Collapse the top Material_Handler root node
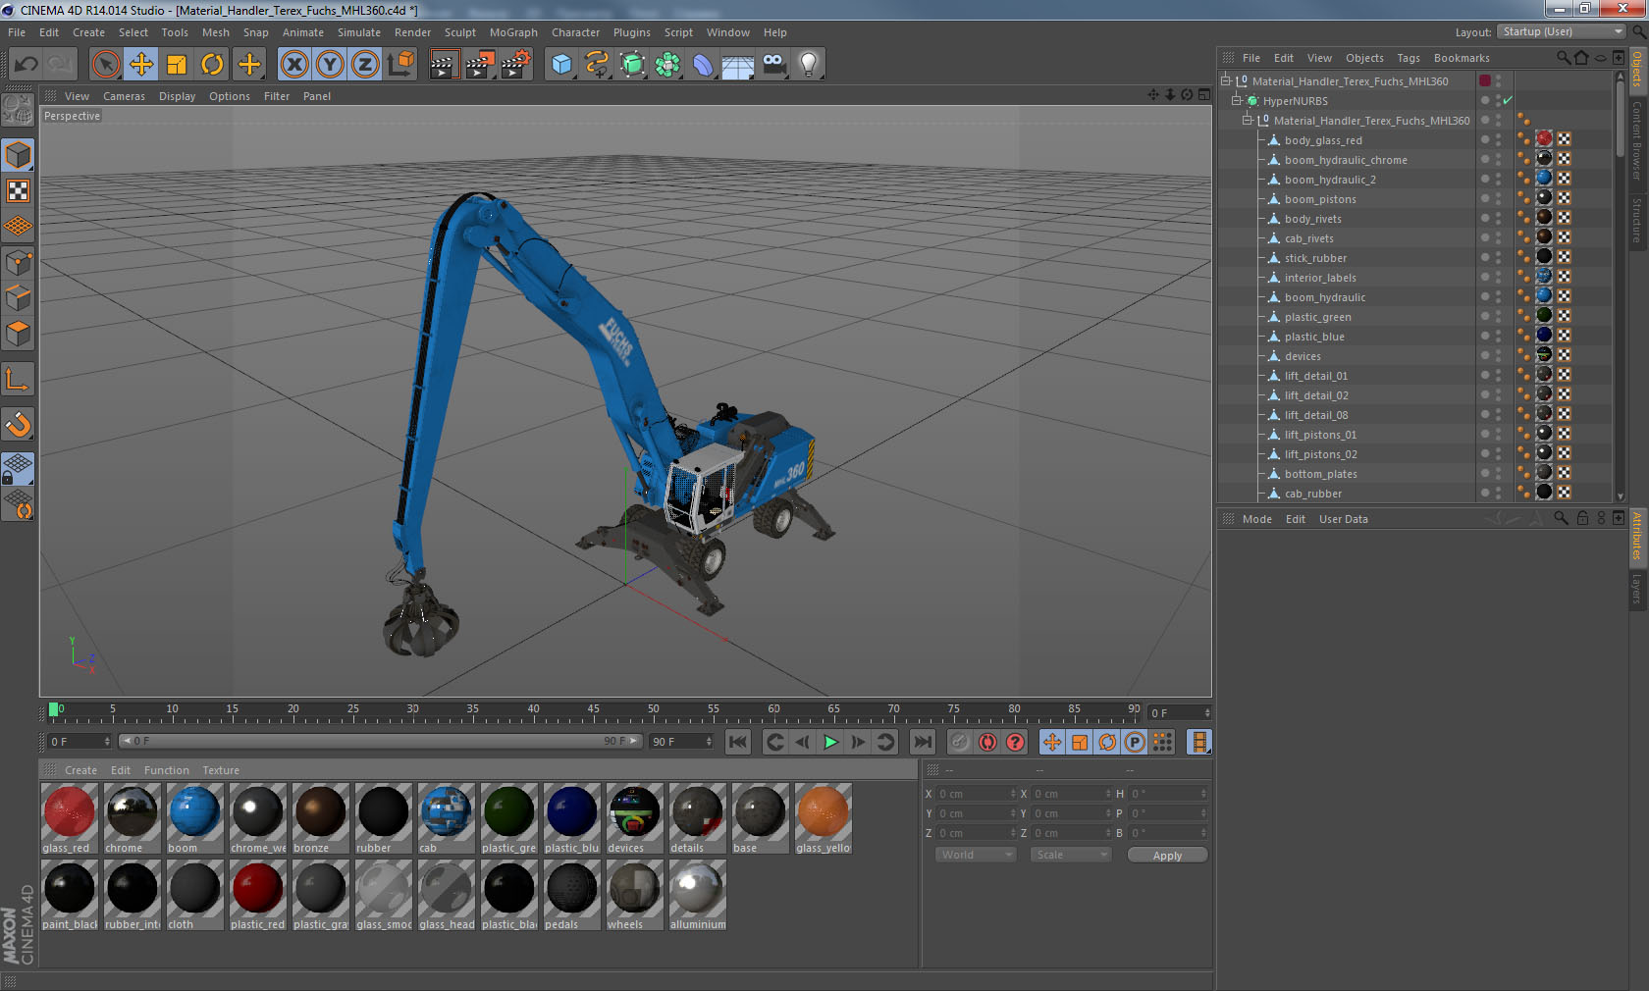 point(1226,80)
